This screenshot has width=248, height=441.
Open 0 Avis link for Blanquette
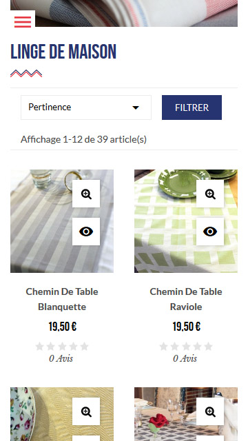(61, 358)
